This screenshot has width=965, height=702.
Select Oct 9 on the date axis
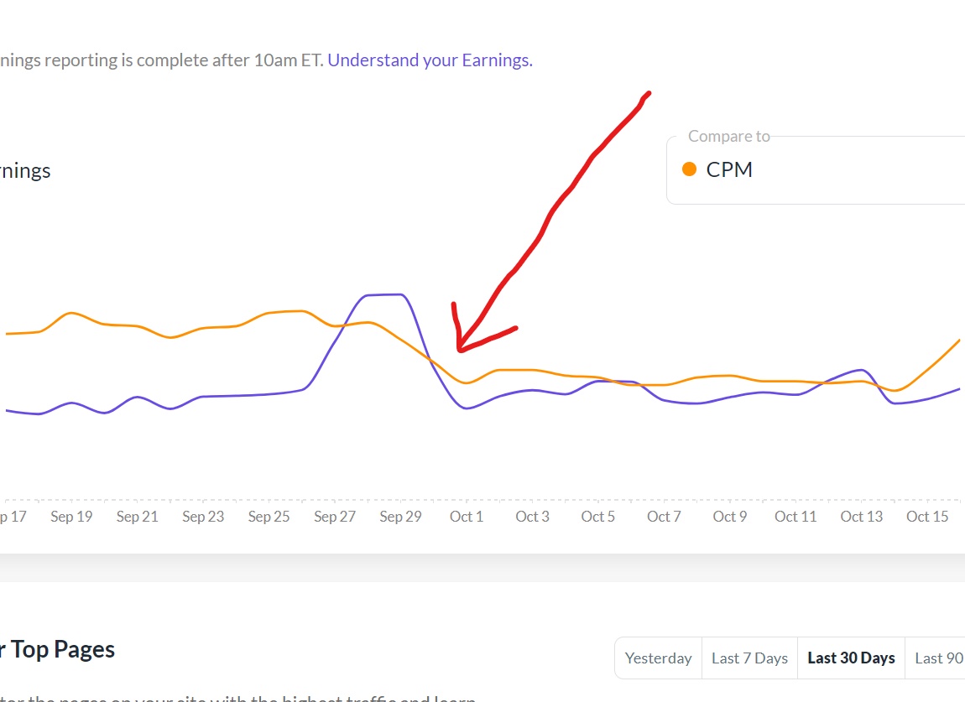point(729,517)
